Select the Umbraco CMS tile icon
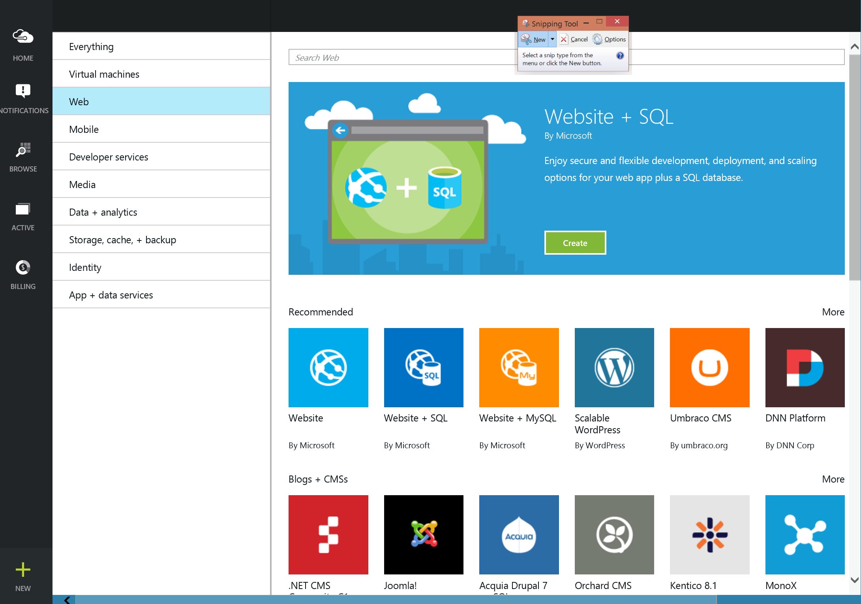Viewport: 861px width, 604px height. click(x=709, y=367)
